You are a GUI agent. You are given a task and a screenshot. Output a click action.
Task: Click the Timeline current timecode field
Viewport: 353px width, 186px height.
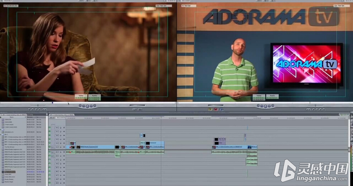[60, 117]
